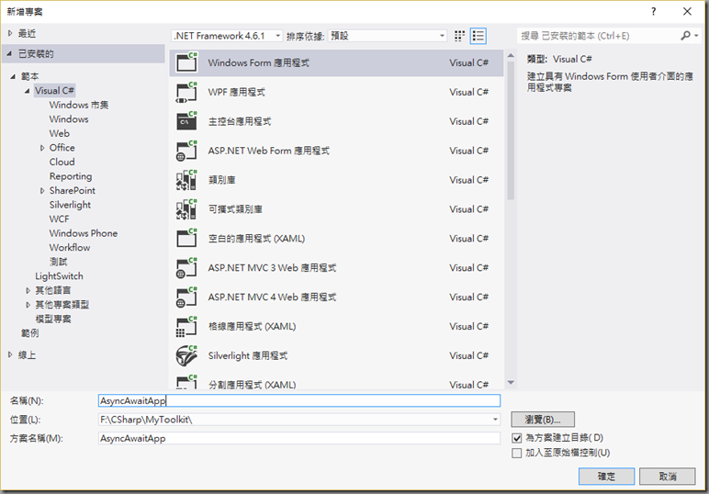
Task: Choose the class library template icon
Action: click(186, 180)
